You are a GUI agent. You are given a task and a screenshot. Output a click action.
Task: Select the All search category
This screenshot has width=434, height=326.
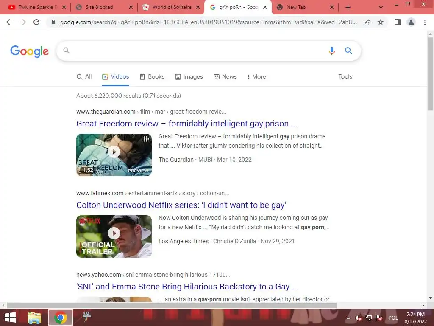(x=84, y=77)
